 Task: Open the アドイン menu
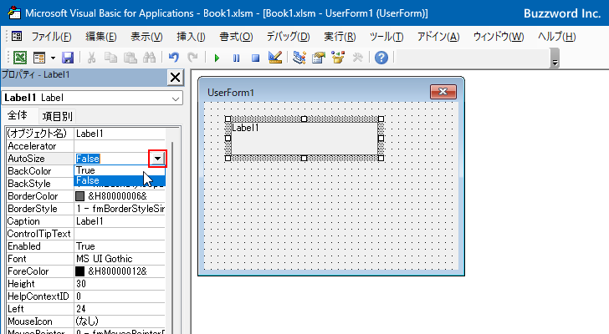[x=438, y=37]
